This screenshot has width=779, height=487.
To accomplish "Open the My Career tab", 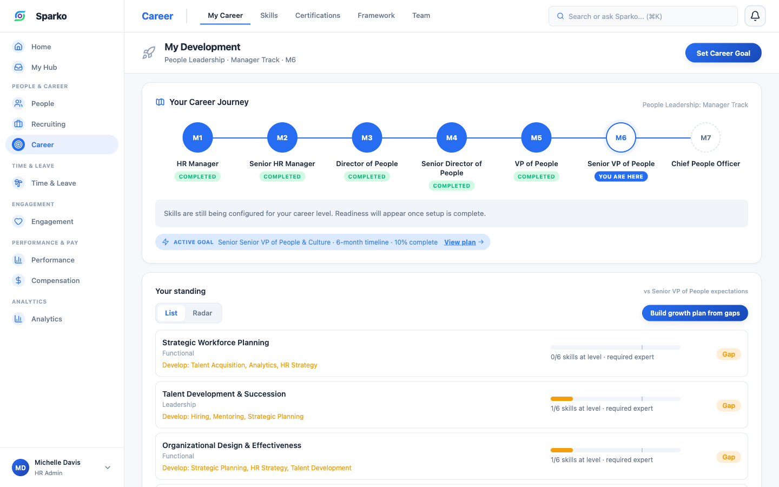I will (225, 16).
